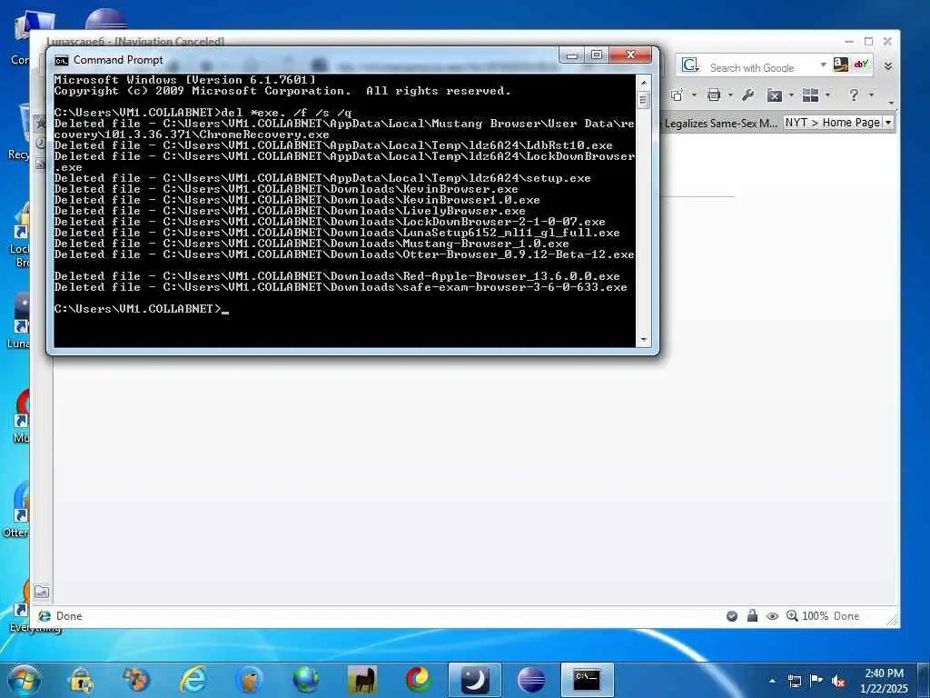Click the Help question mark icon
930x698 pixels.
point(854,95)
